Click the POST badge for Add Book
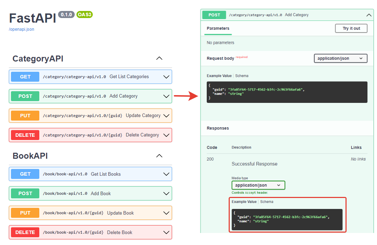The height and width of the screenshot is (245, 377). tap(25, 193)
